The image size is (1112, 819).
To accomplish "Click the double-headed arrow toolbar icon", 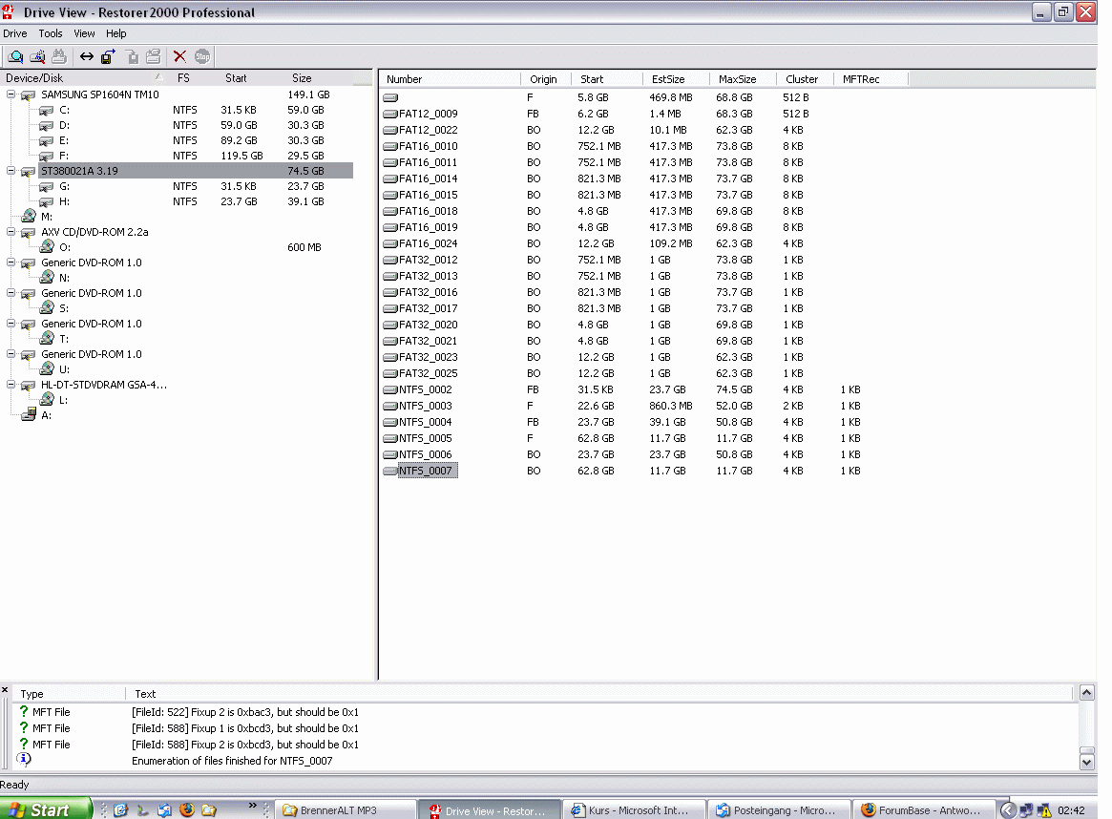I will [x=87, y=56].
